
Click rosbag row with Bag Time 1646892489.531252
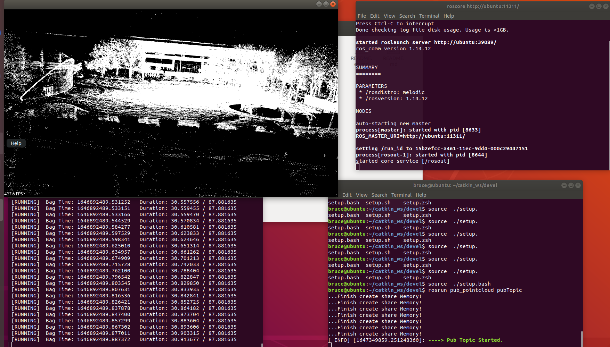pos(124,202)
